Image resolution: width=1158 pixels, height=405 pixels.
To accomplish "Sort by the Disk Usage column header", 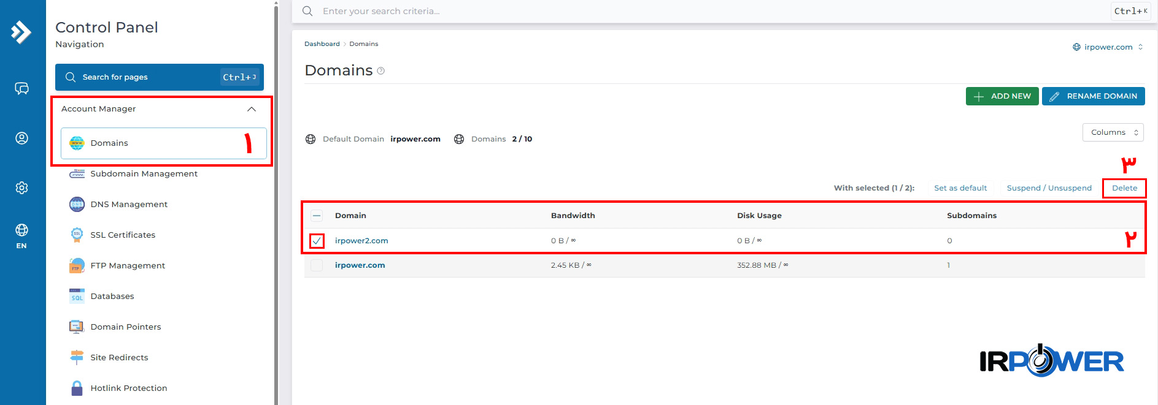I will tap(759, 216).
